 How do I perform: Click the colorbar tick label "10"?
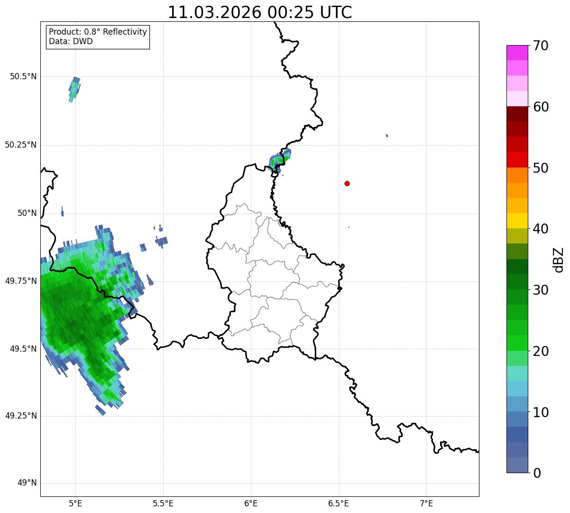click(x=541, y=412)
